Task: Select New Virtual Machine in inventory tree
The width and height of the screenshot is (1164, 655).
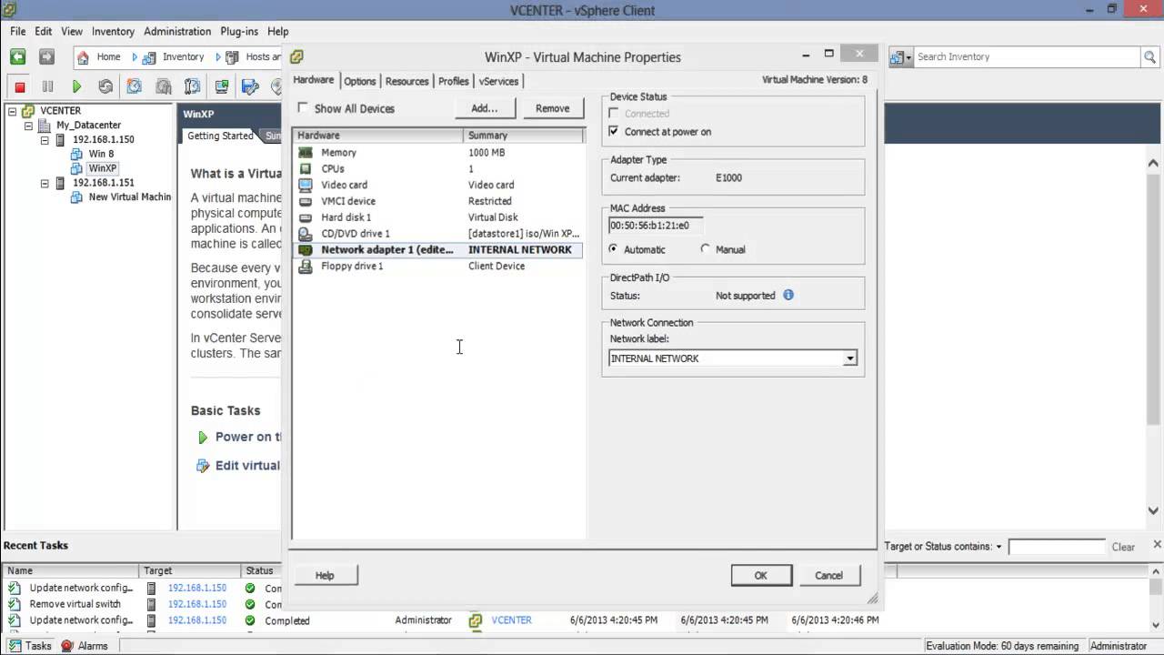Action: (129, 196)
